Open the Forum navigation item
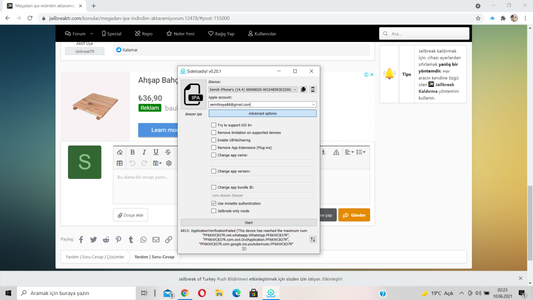533x300 pixels. [x=75, y=33]
